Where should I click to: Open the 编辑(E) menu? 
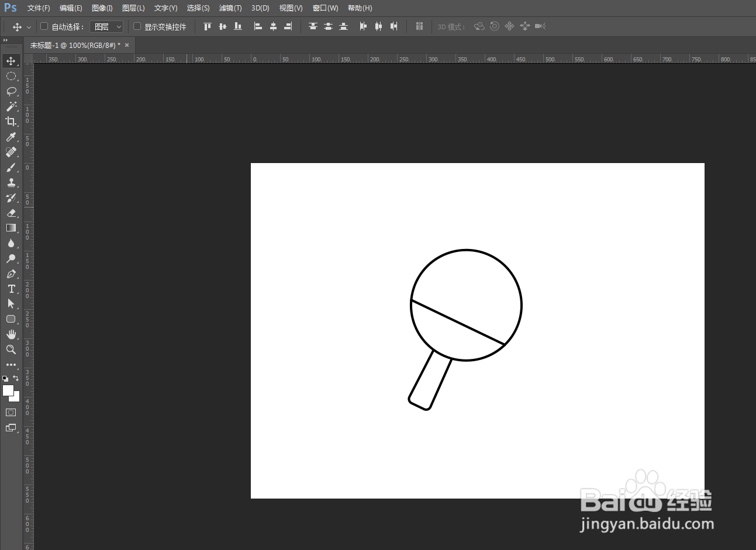coord(71,8)
